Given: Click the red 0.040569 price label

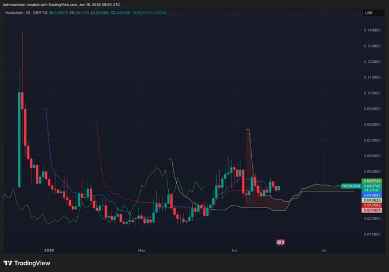Looking at the screenshot, I should tap(372, 205).
